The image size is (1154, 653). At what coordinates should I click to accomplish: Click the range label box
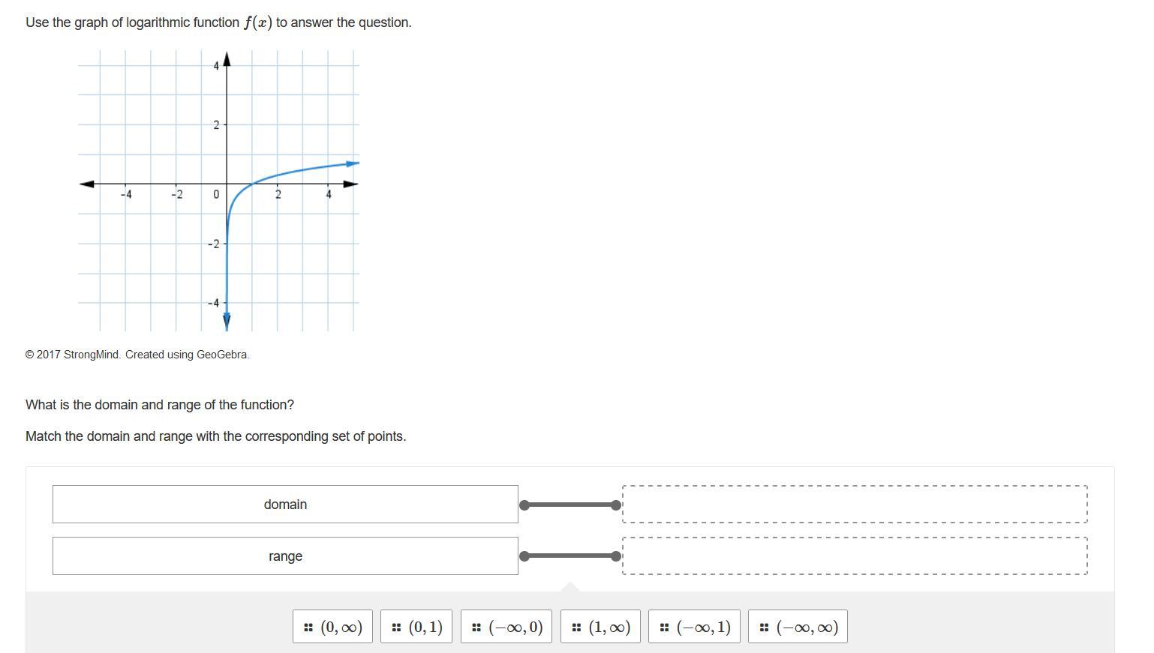(285, 556)
